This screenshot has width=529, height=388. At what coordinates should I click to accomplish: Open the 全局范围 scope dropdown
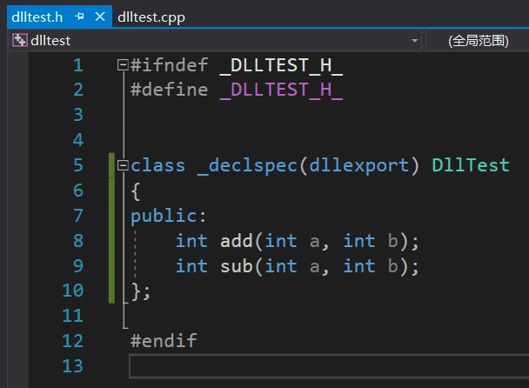point(479,40)
